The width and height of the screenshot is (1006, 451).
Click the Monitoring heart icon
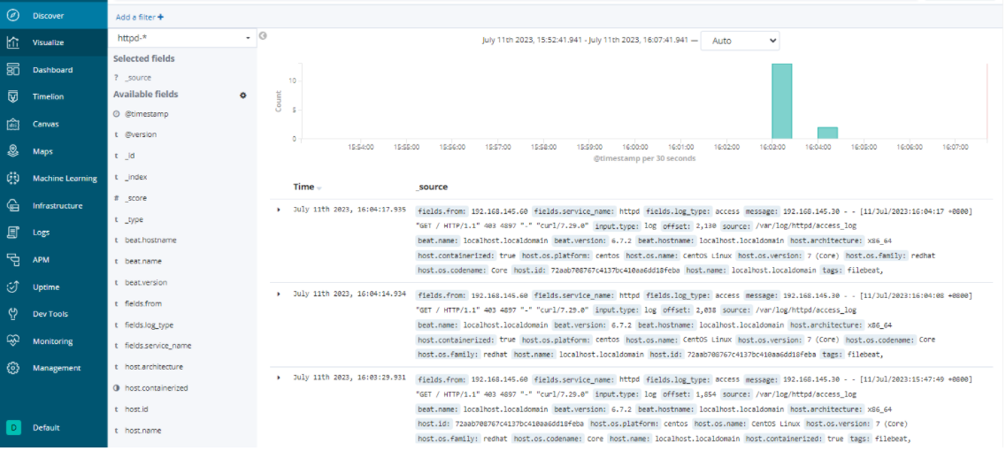tap(13, 340)
